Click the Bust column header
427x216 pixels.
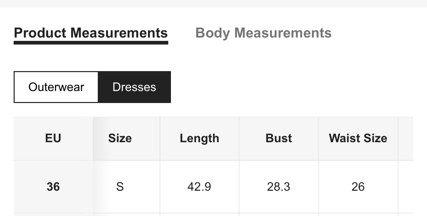point(279,138)
